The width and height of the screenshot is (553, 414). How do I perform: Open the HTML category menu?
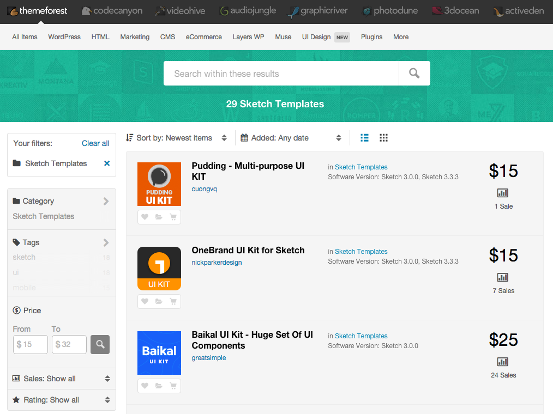pyautogui.click(x=100, y=37)
